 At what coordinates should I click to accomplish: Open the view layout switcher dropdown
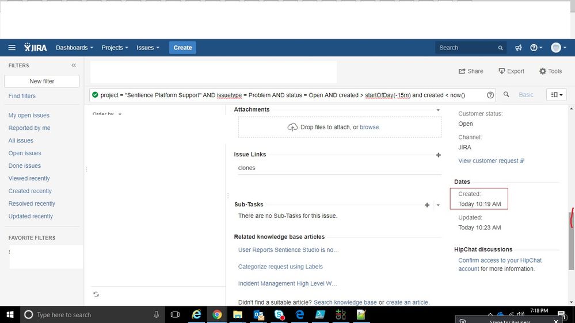click(557, 95)
